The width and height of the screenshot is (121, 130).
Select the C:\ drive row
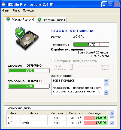57,118
